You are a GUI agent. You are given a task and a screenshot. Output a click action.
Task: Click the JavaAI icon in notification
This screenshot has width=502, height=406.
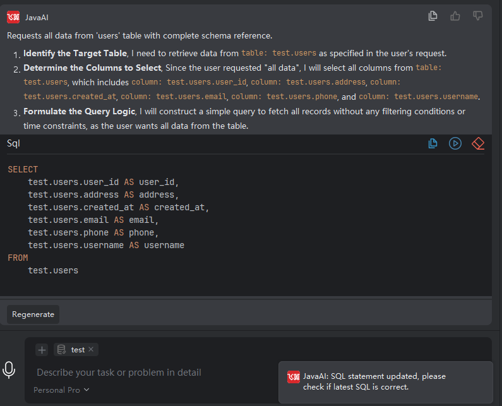click(x=294, y=376)
